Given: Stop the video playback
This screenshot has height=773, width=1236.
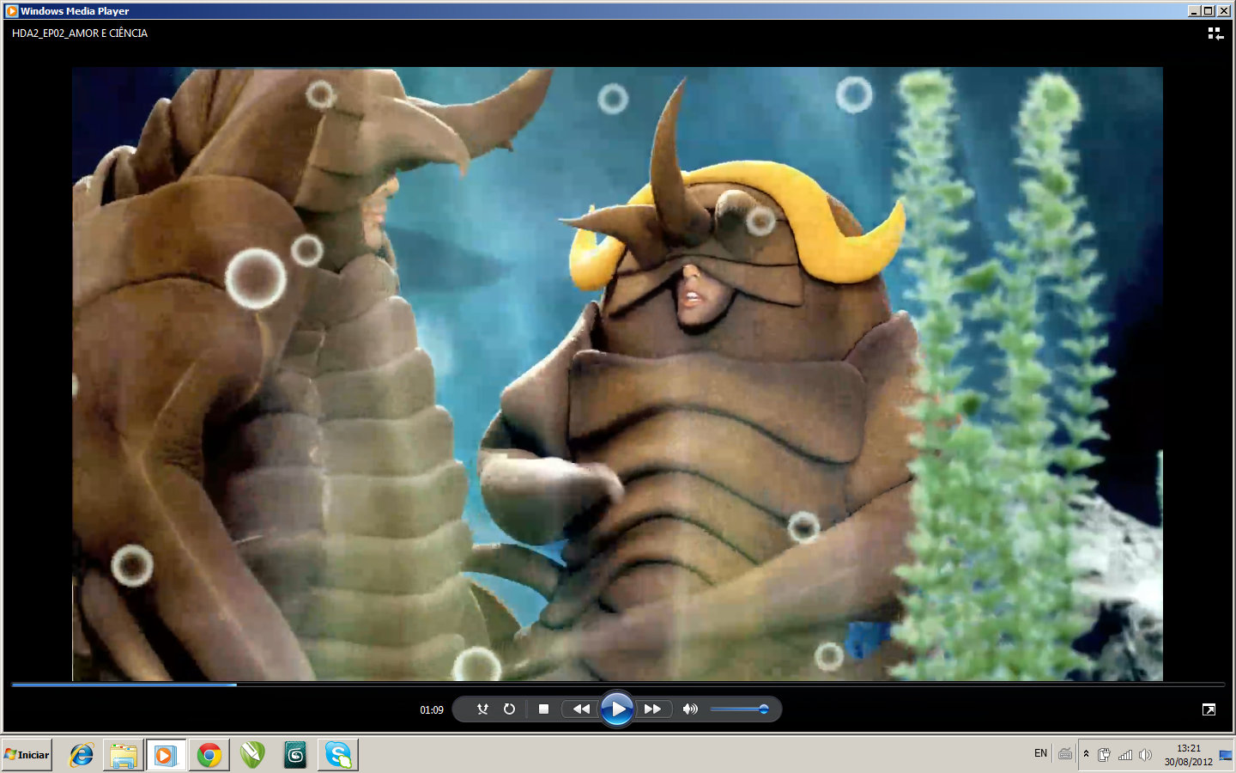Looking at the screenshot, I should (543, 709).
